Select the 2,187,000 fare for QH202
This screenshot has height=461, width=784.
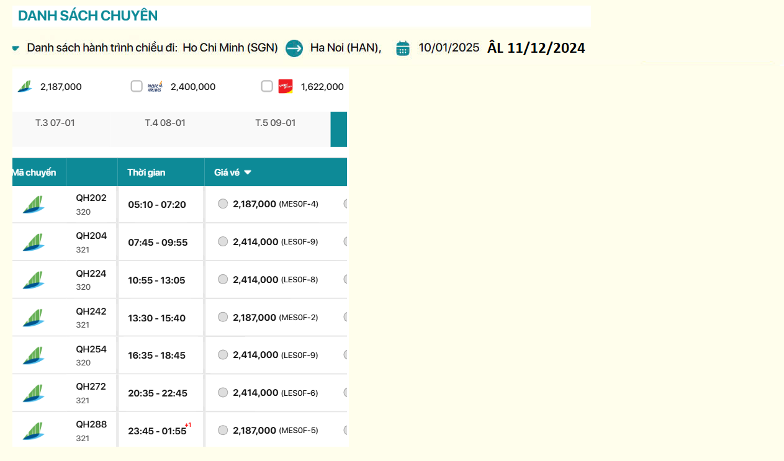pos(223,204)
